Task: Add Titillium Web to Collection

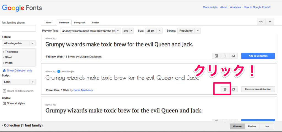Action: tap(258, 56)
